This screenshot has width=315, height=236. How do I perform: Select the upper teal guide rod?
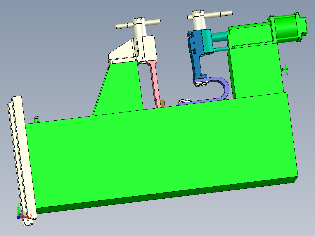(219, 37)
